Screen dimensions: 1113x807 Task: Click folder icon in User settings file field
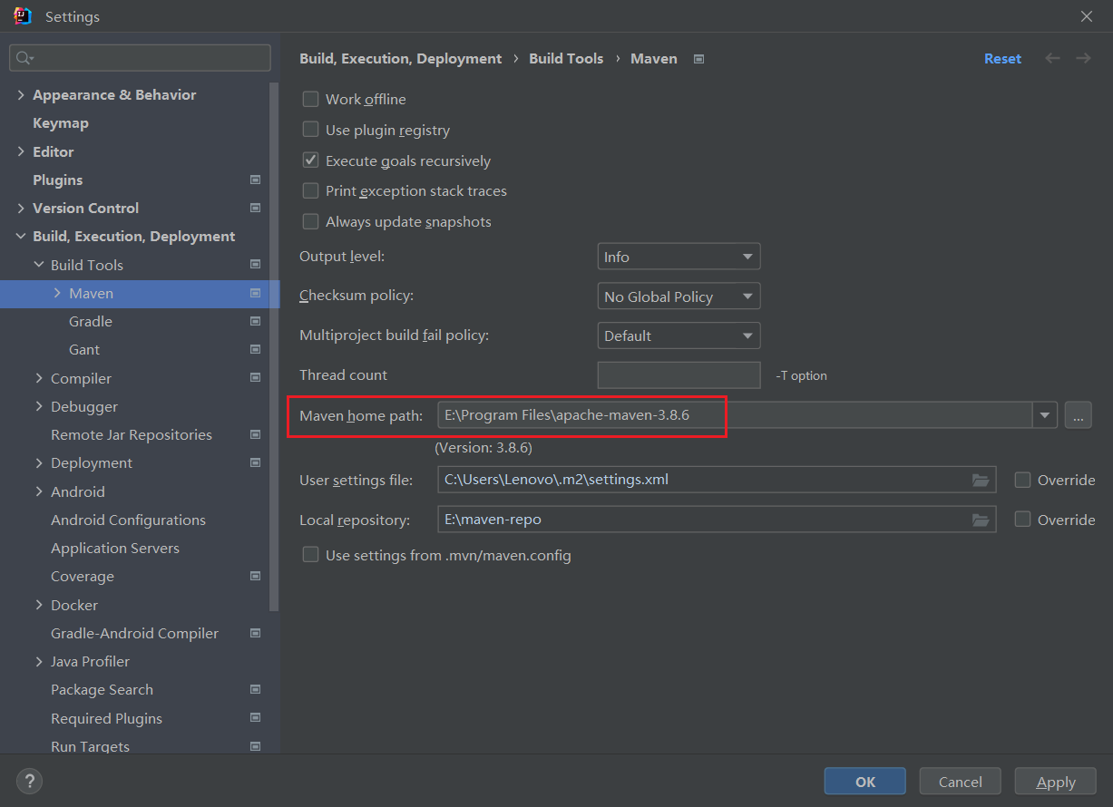(980, 481)
